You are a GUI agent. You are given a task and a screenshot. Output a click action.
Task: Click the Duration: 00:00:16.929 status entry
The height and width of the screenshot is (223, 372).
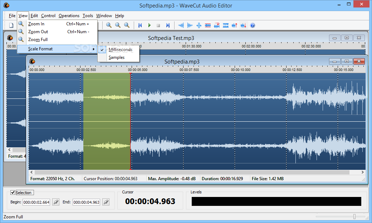coord(222,179)
